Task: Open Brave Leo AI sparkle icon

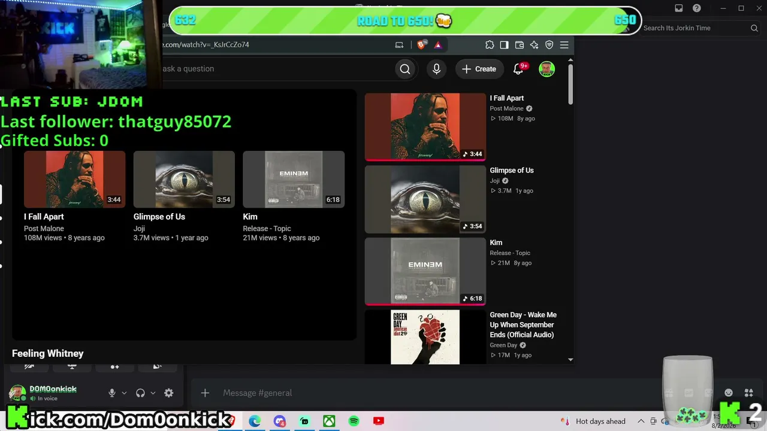Action: tap(534, 45)
